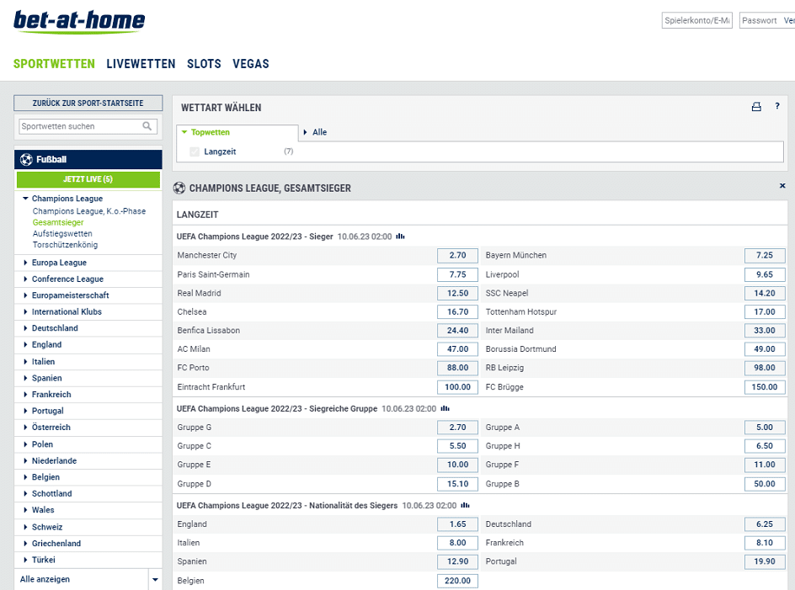Focus the Sportwetten suchen search field
The width and height of the screenshot is (795, 590).
click(x=88, y=126)
